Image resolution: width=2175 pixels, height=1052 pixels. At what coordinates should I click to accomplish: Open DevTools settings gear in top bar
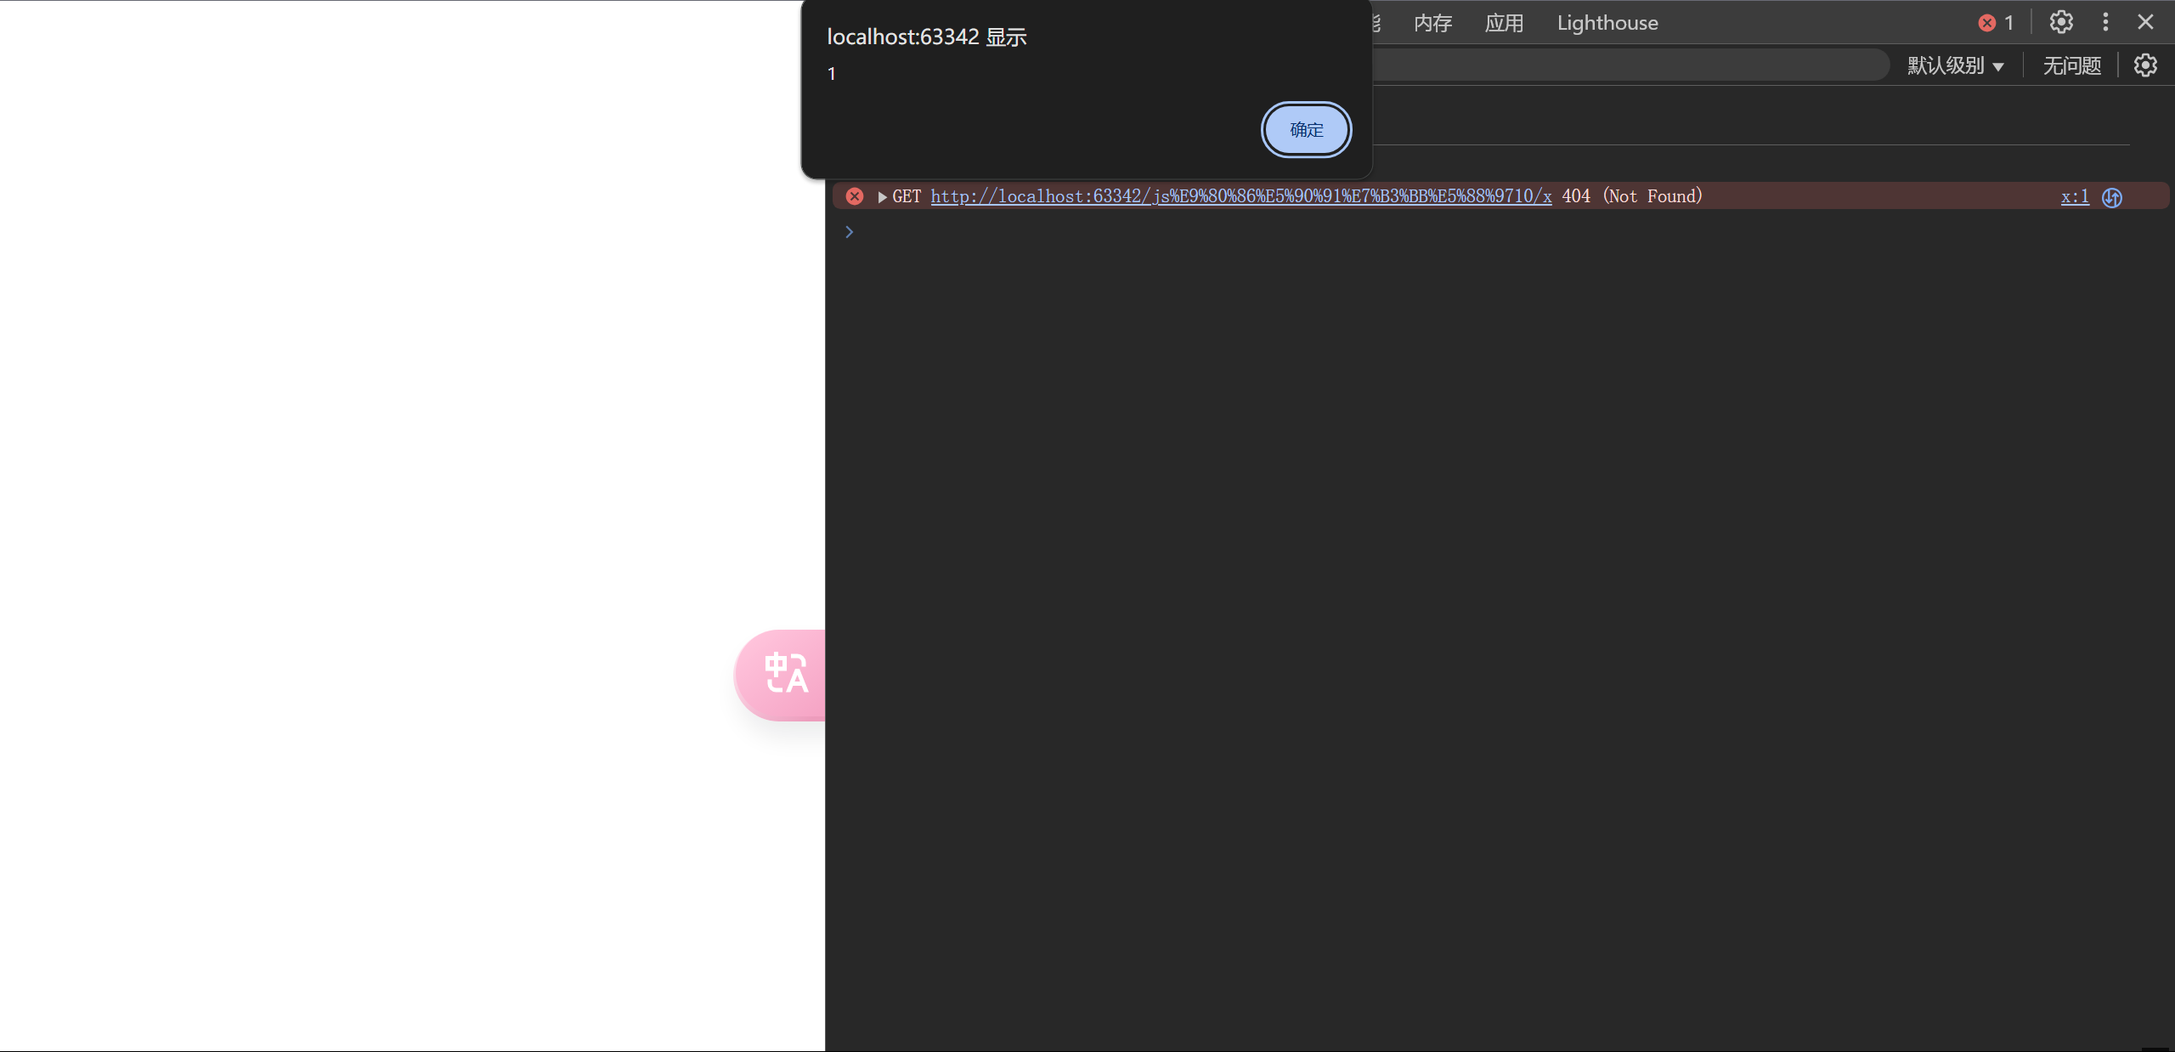(x=2061, y=22)
